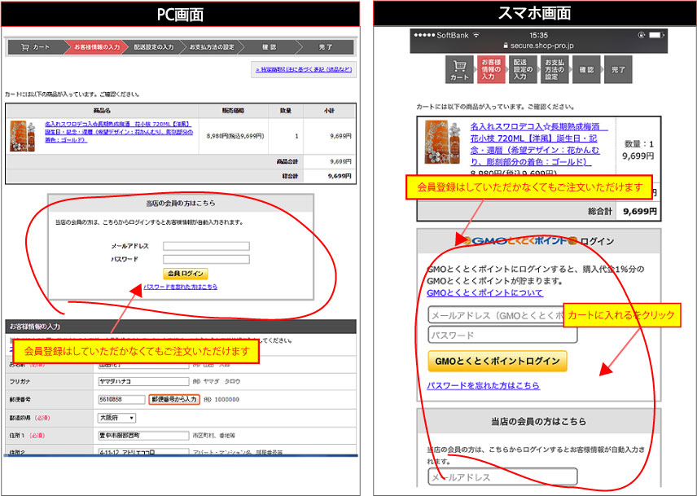The image size is (697, 496).
Task: Tap the 確認 step on smartphone screen
Action: pos(586,69)
